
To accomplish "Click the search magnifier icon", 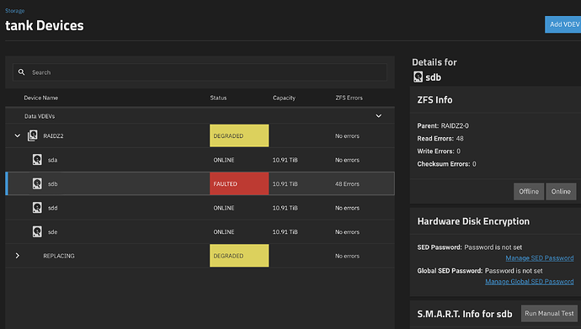I will click(x=22, y=72).
